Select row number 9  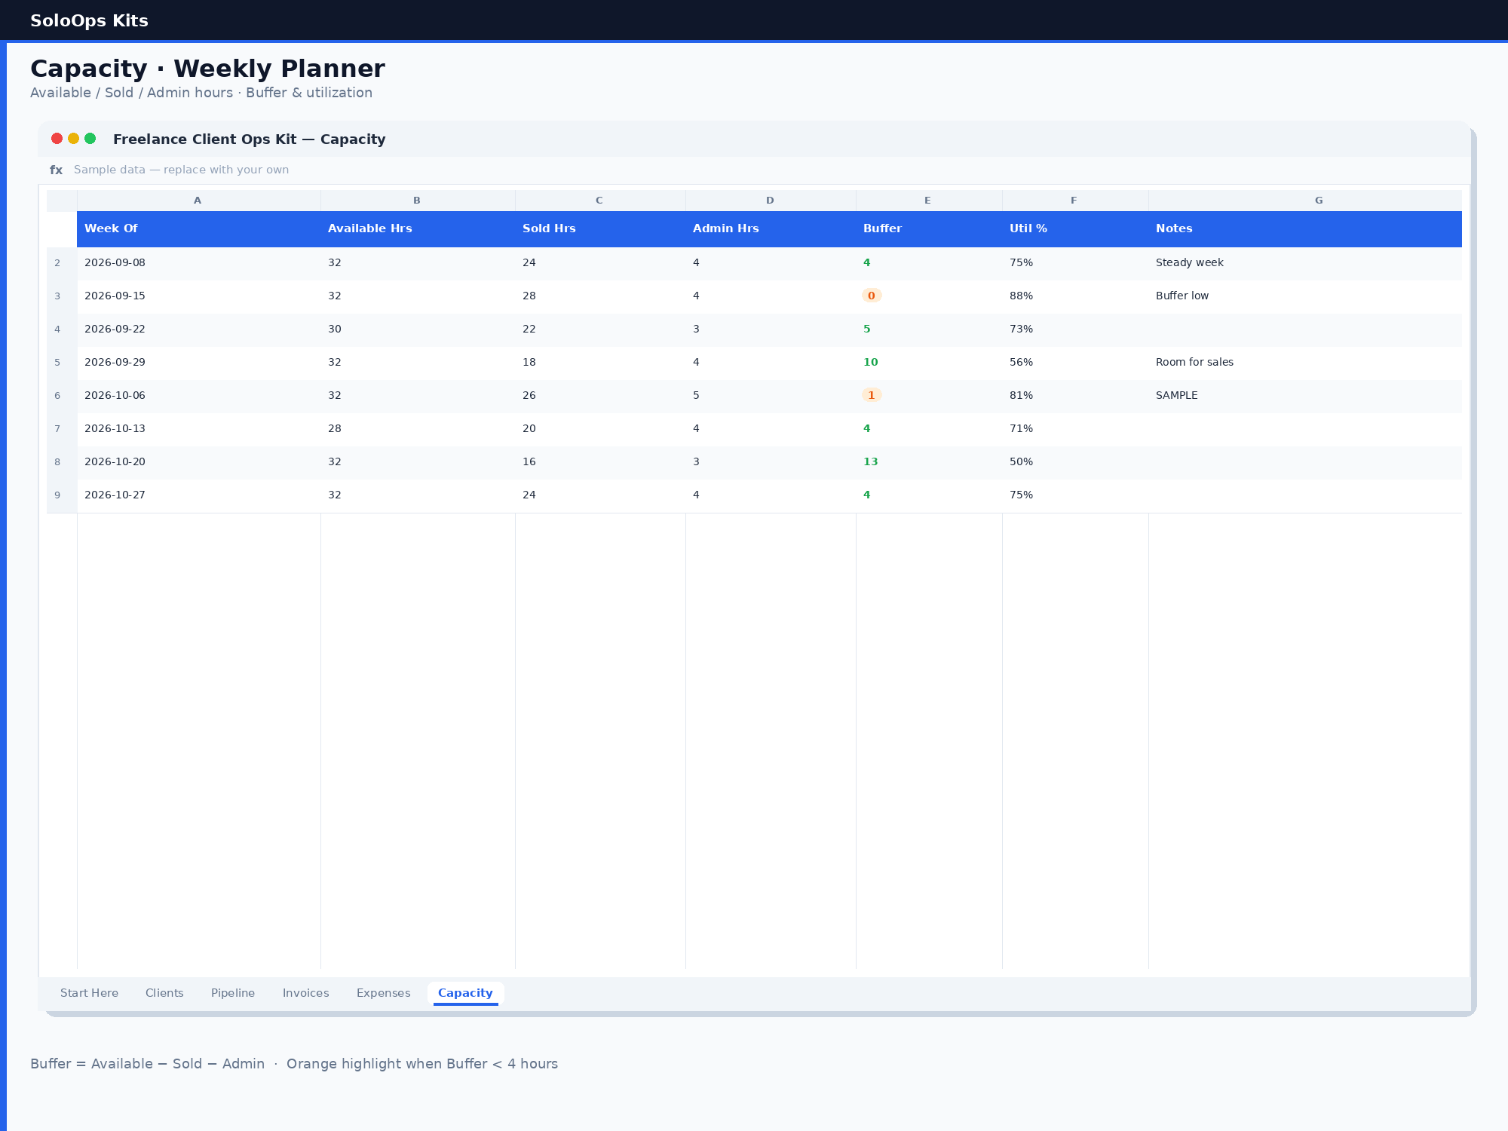point(61,495)
